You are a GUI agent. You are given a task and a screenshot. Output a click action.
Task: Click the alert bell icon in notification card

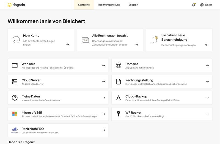point(155,40)
